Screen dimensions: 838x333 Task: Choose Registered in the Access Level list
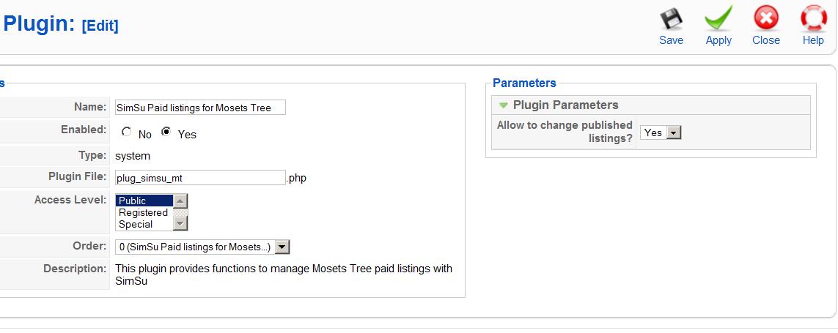tap(144, 212)
